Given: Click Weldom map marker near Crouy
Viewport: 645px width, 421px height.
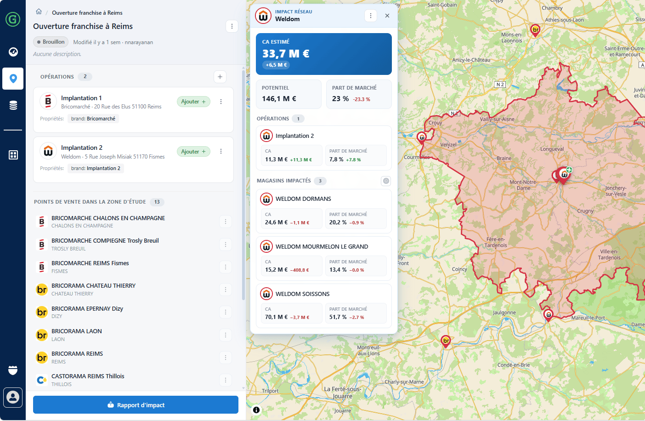Looking at the screenshot, I should click(x=422, y=137).
